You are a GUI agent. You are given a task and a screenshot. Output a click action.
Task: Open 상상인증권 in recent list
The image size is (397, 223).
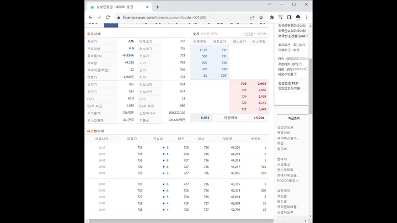(285, 127)
